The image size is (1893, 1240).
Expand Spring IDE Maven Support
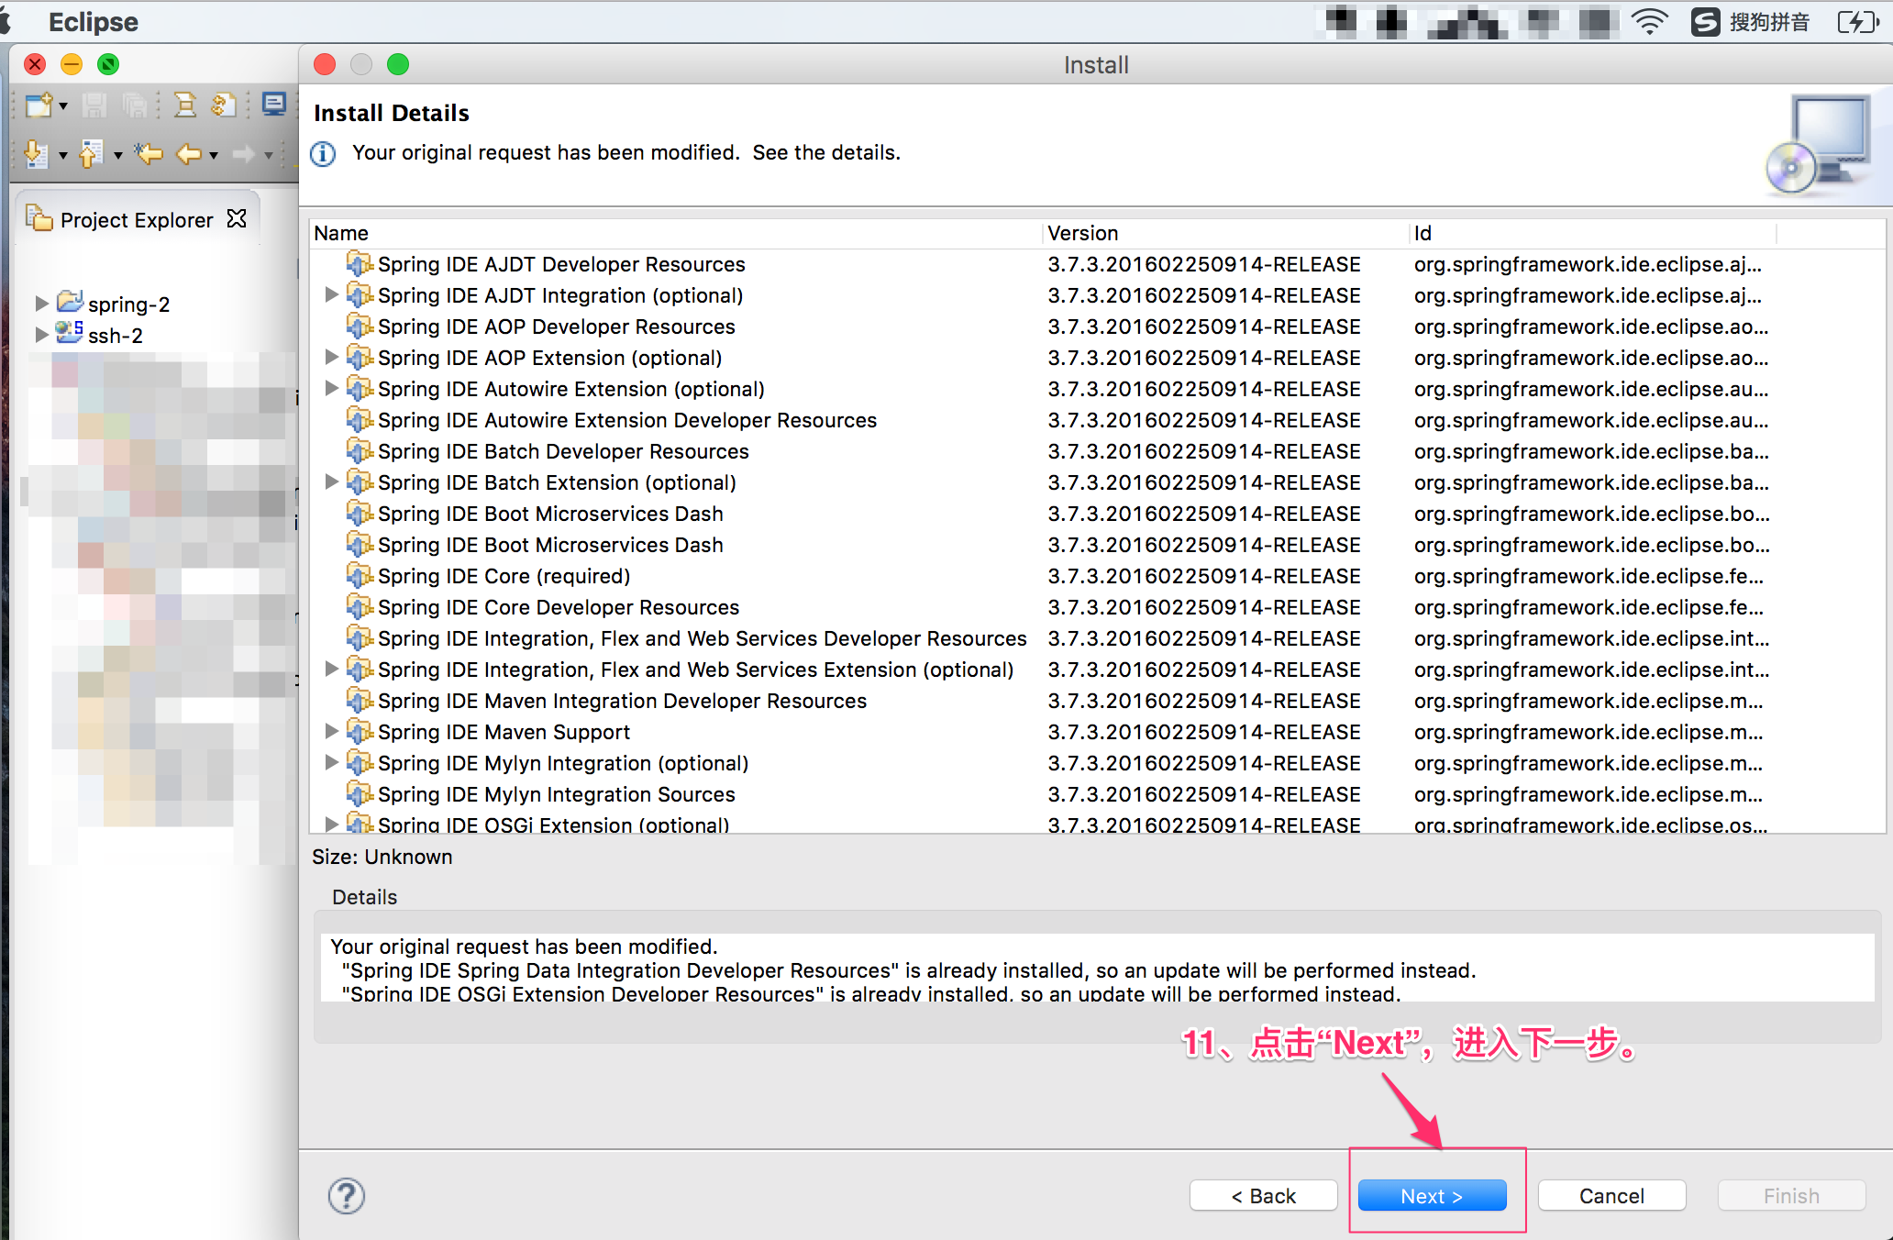pos(332,731)
